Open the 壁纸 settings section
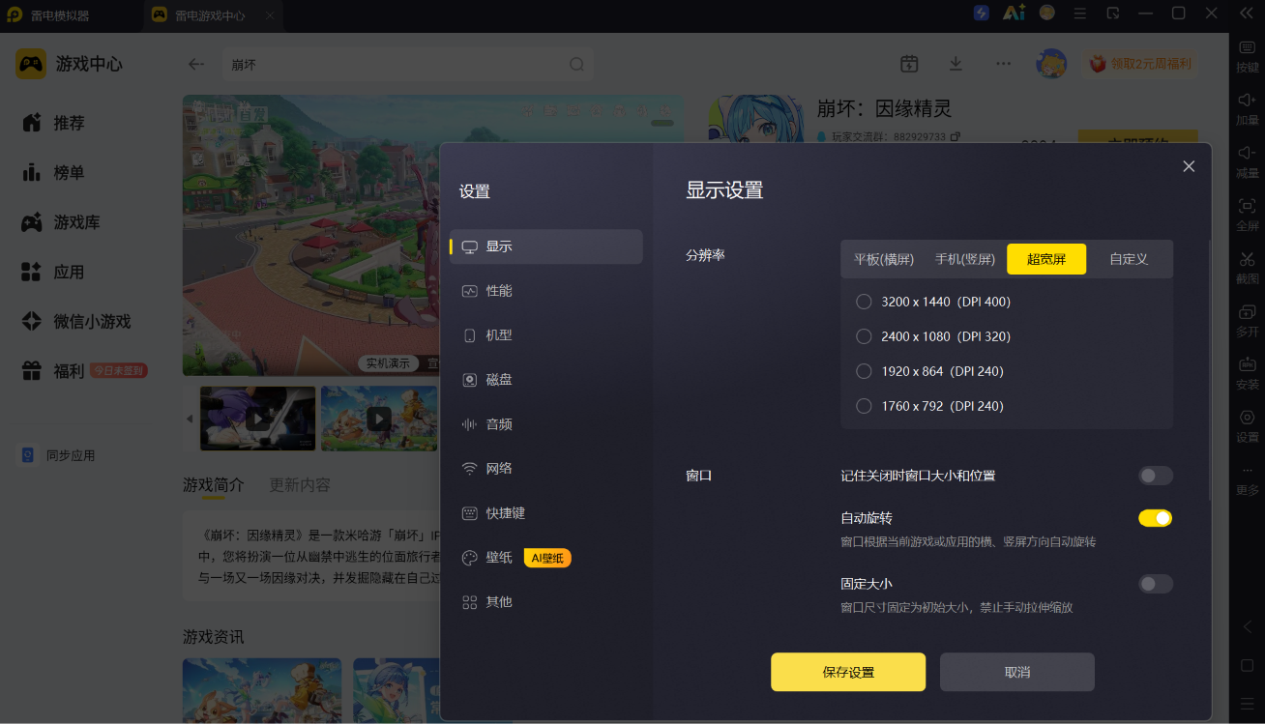The image size is (1265, 724). [546, 558]
